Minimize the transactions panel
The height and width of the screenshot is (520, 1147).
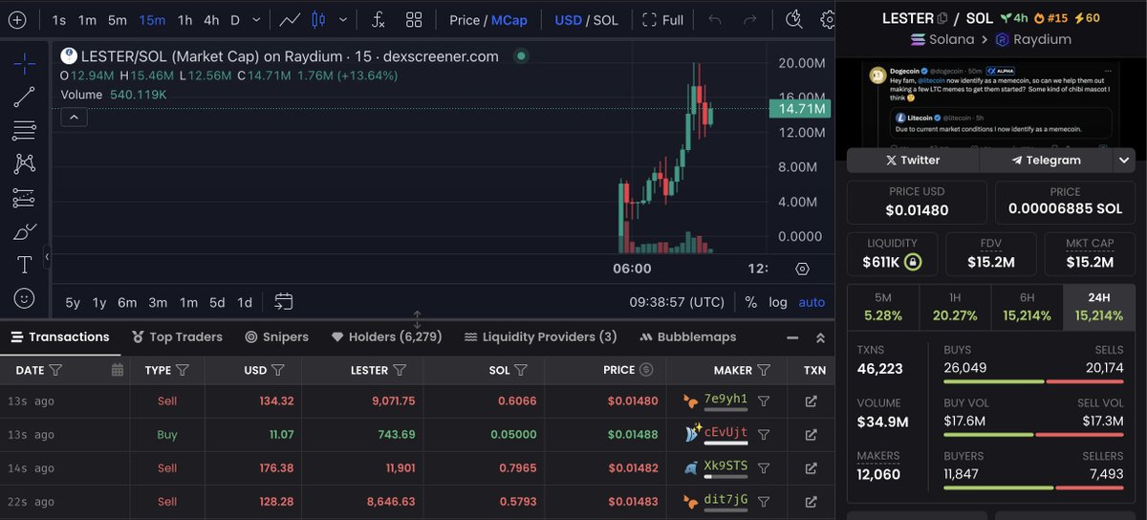tap(791, 337)
